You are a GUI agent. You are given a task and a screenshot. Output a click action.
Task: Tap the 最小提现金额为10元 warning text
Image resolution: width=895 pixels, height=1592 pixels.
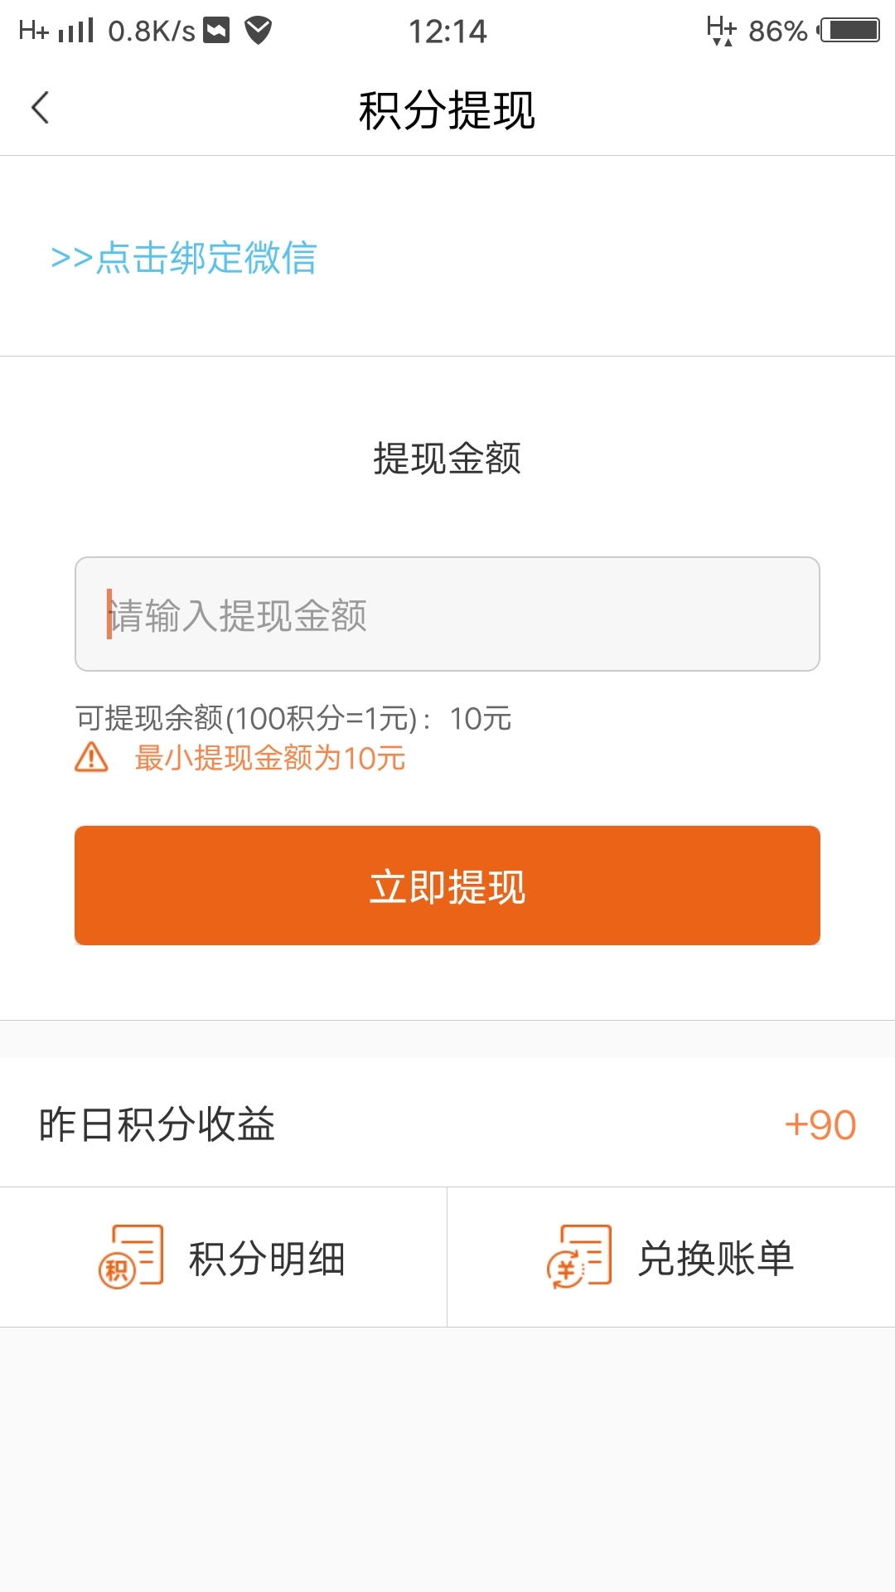click(270, 758)
